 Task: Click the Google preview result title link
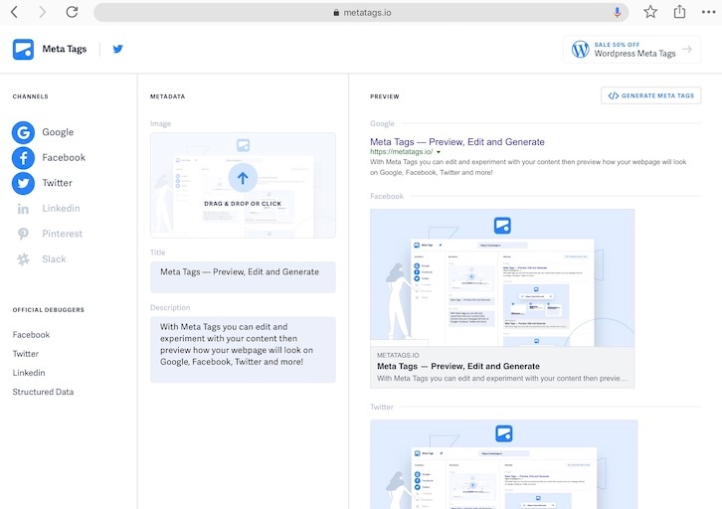457,142
